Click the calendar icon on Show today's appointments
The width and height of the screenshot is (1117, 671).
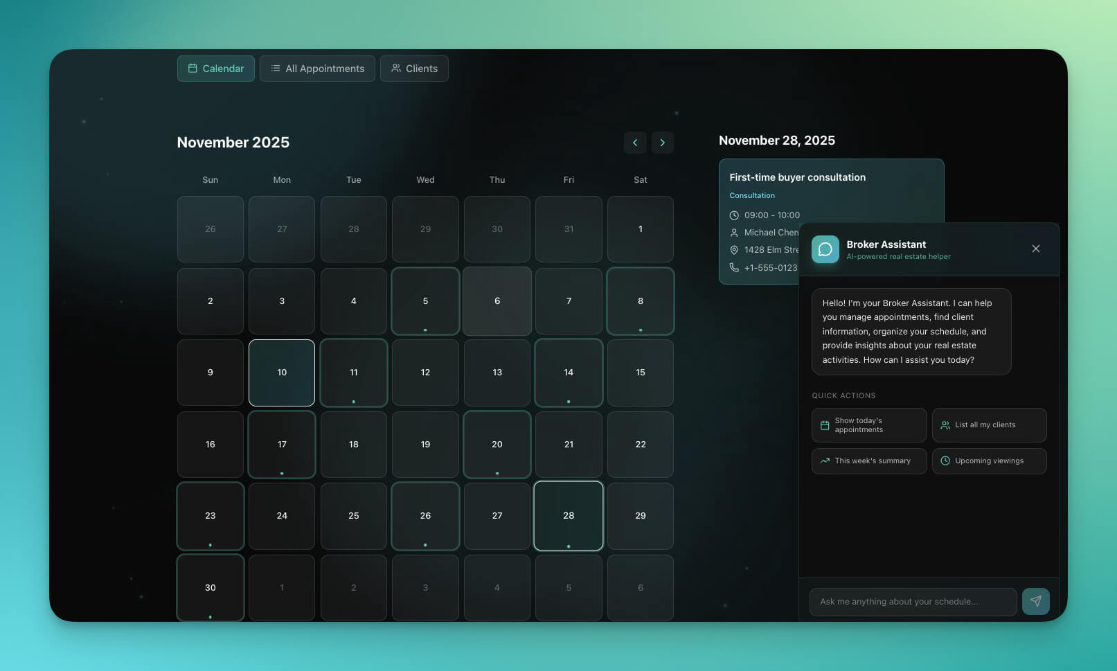(824, 424)
